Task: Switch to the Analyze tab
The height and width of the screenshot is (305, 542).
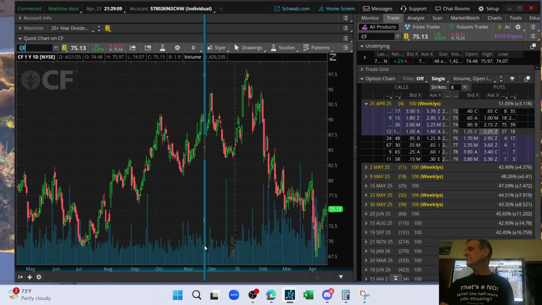Action: click(416, 18)
